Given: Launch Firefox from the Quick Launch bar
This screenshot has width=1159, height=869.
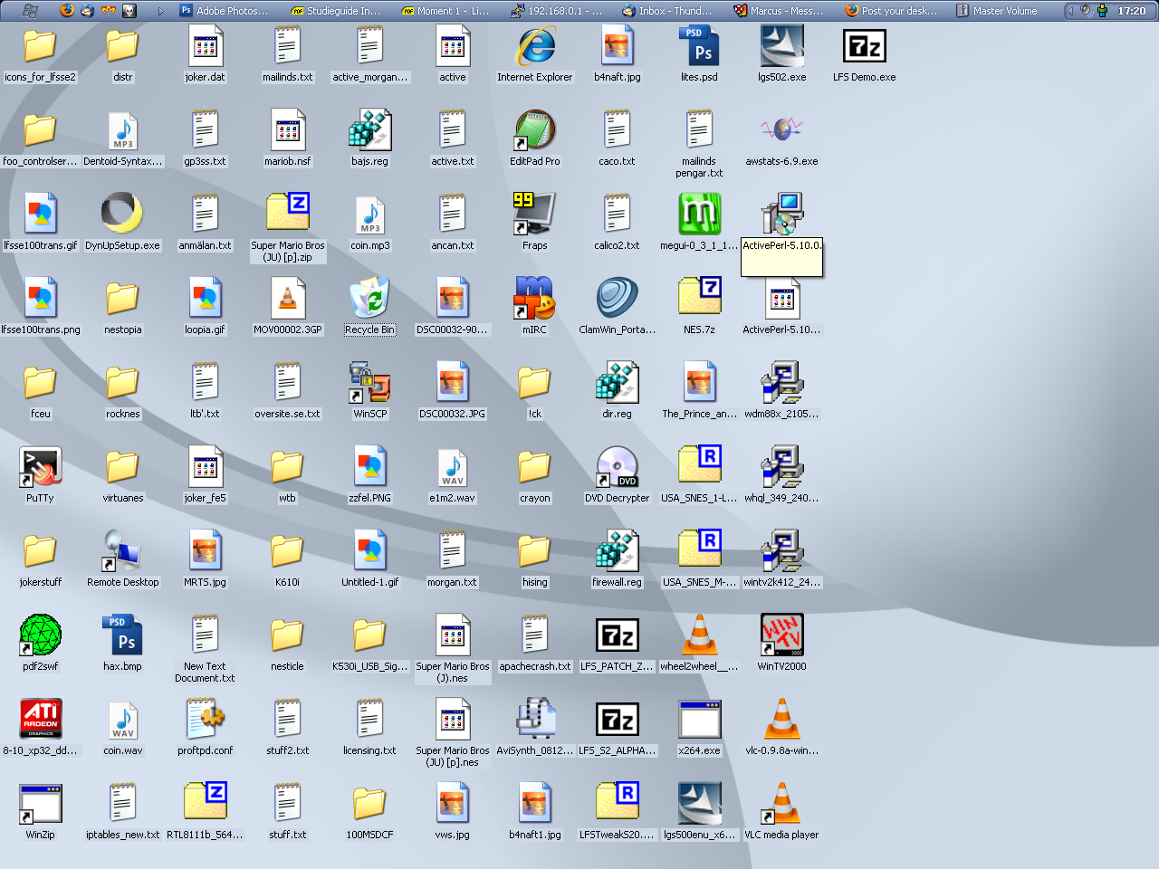Looking at the screenshot, I should tap(67, 11).
